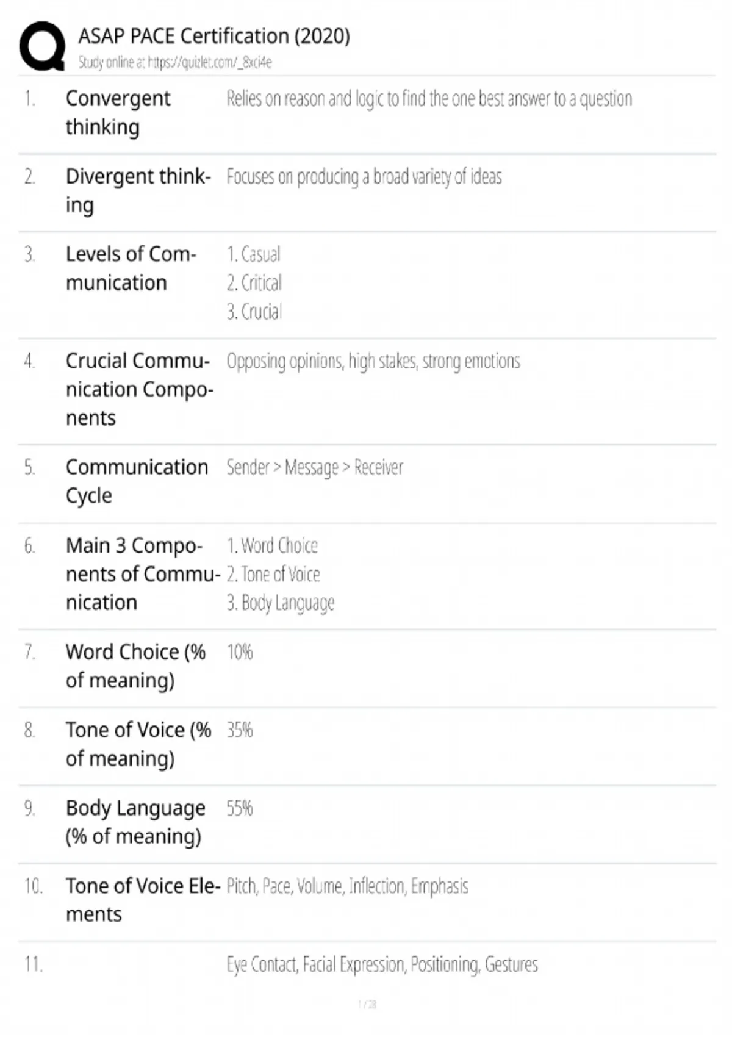Click the page number at the bottom
The width and height of the screenshot is (732, 1037).
(367, 1005)
